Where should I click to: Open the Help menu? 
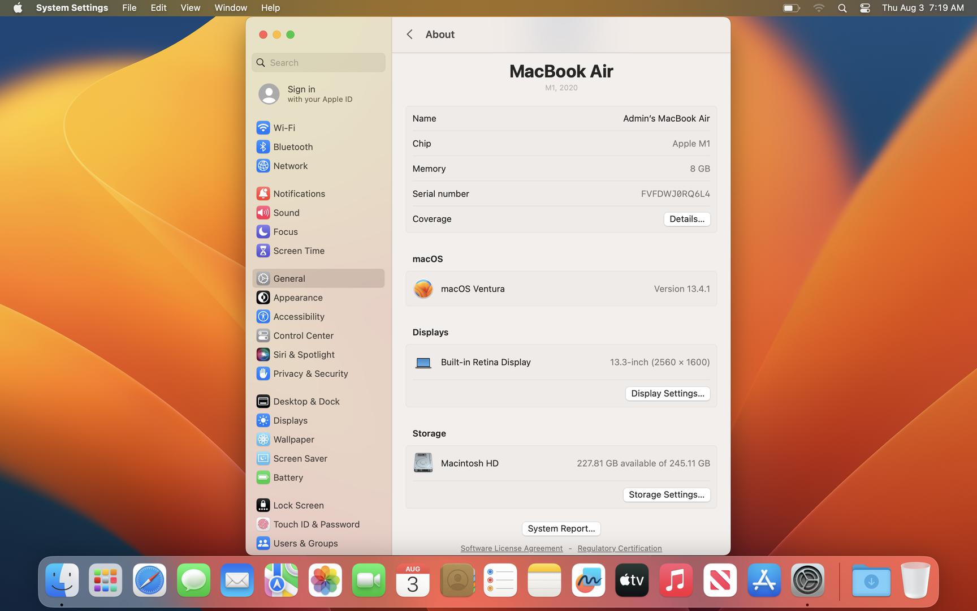click(270, 8)
